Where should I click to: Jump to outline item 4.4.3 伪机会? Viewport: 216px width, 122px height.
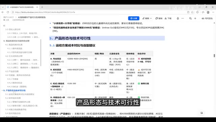click(17, 87)
